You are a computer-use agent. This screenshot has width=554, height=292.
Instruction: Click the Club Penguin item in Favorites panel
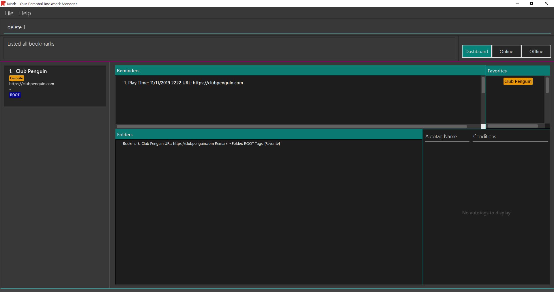point(518,81)
